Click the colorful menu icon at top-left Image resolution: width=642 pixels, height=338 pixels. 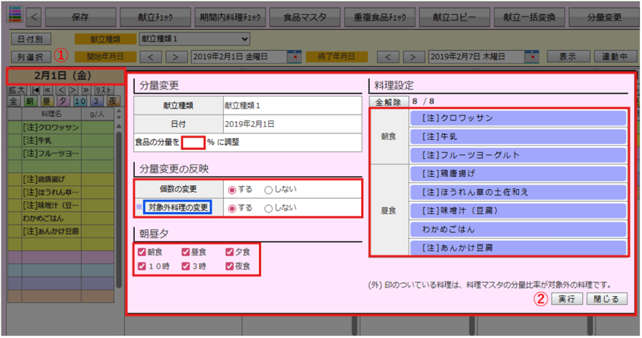(x=14, y=14)
